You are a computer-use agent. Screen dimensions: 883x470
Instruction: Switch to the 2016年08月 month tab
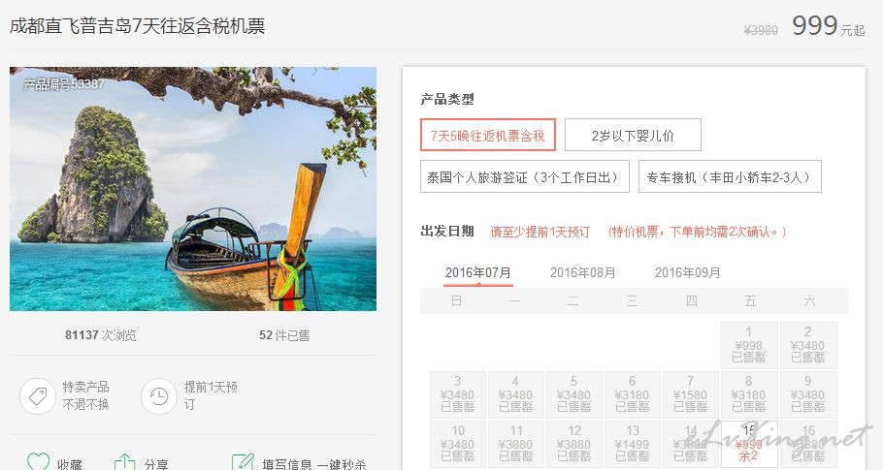583,272
